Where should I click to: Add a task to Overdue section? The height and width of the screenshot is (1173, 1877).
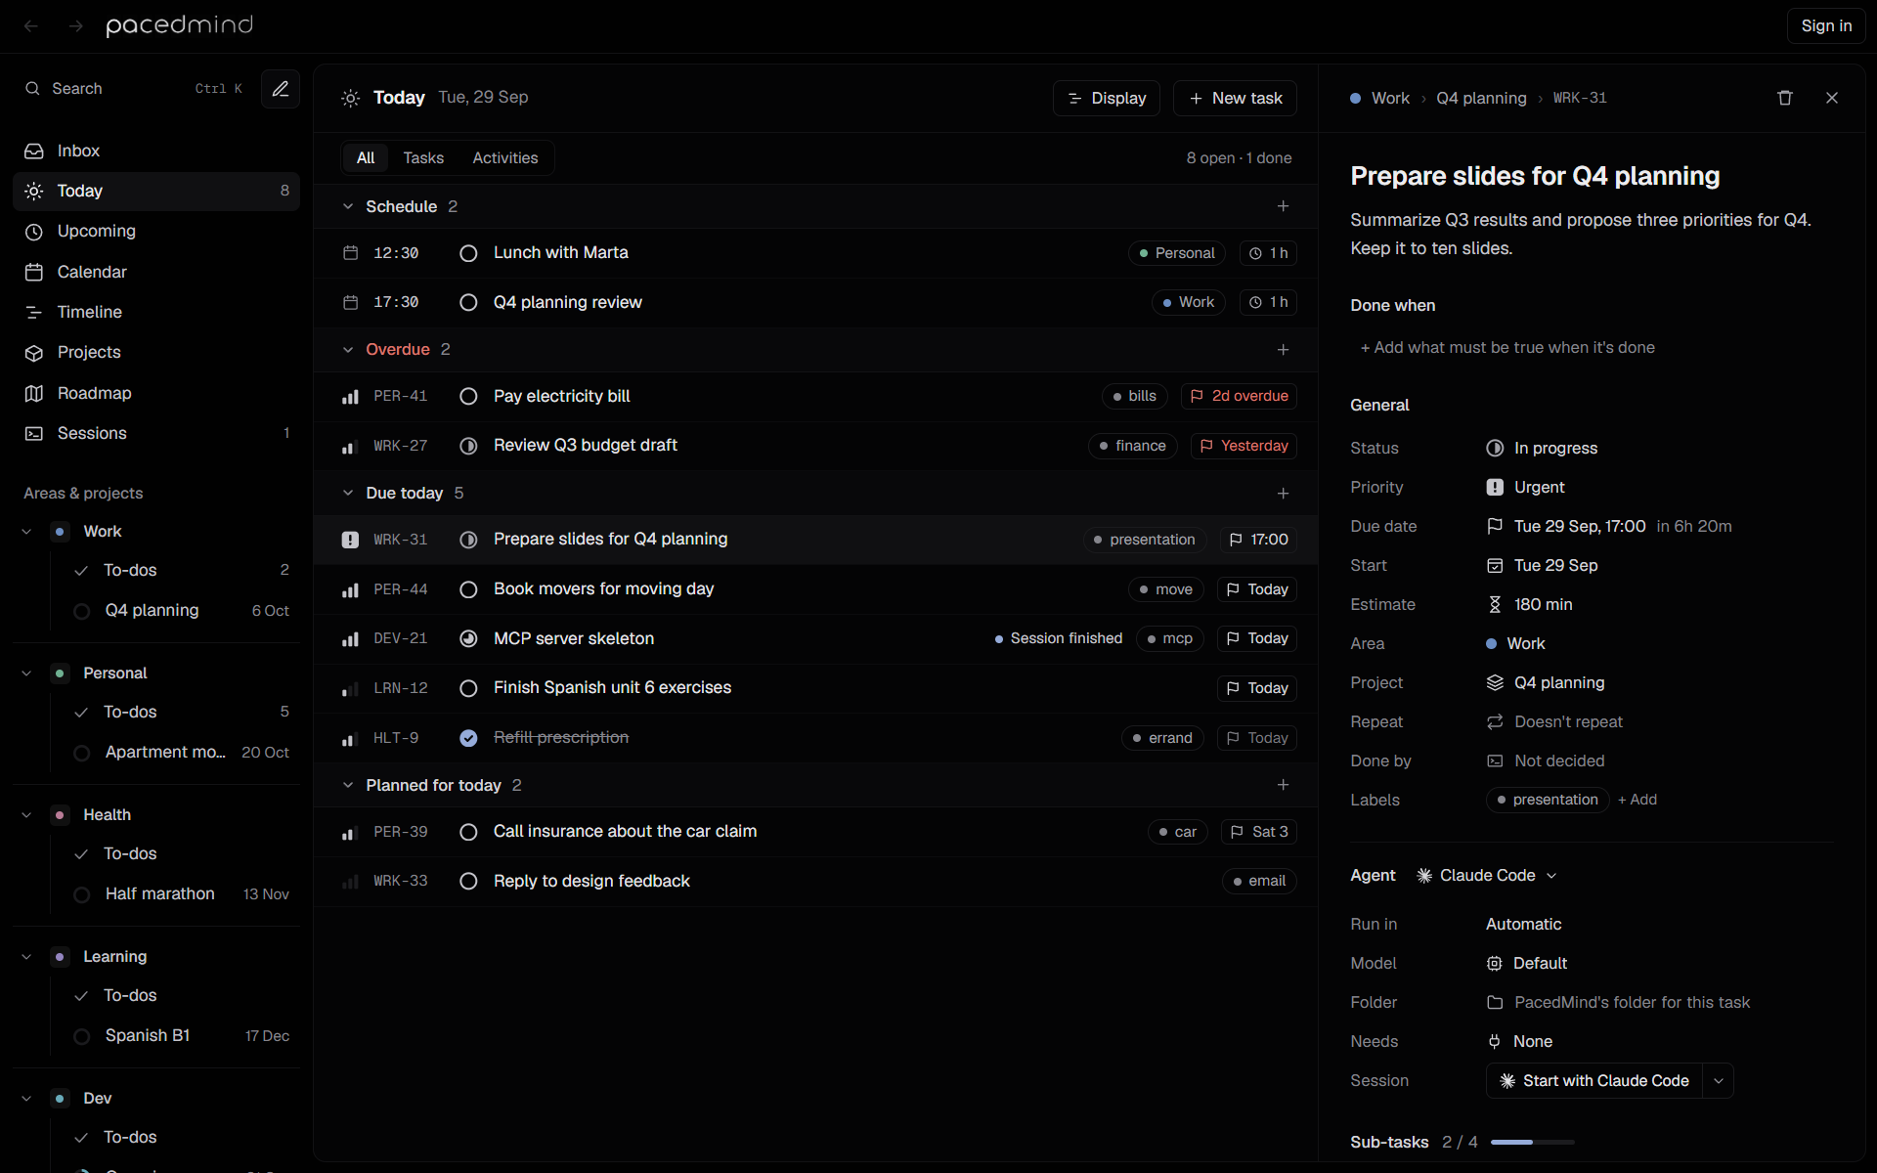[x=1284, y=350]
